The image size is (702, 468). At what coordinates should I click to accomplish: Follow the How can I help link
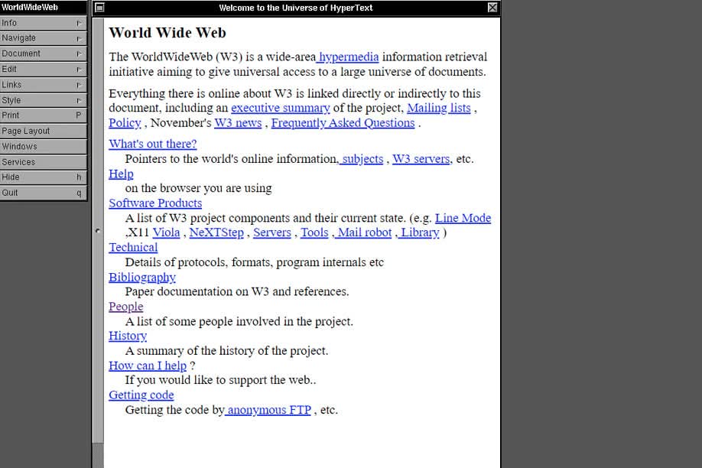(x=148, y=366)
